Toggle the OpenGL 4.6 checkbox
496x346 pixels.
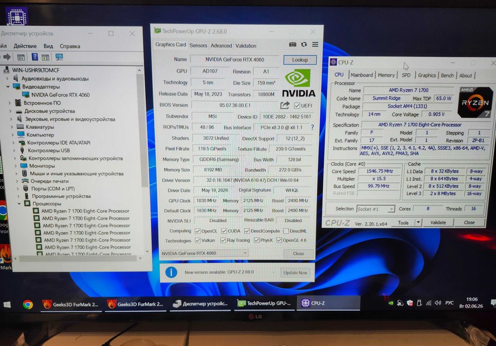pos(279,240)
